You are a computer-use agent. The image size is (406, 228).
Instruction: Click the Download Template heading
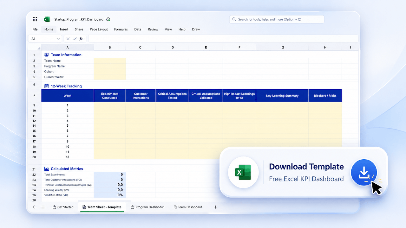pyautogui.click(x=306, y=167)
